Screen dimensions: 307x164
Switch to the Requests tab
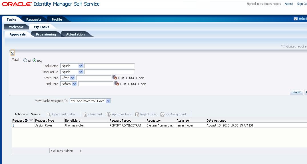pyautogui.click(x=34, y=19)
